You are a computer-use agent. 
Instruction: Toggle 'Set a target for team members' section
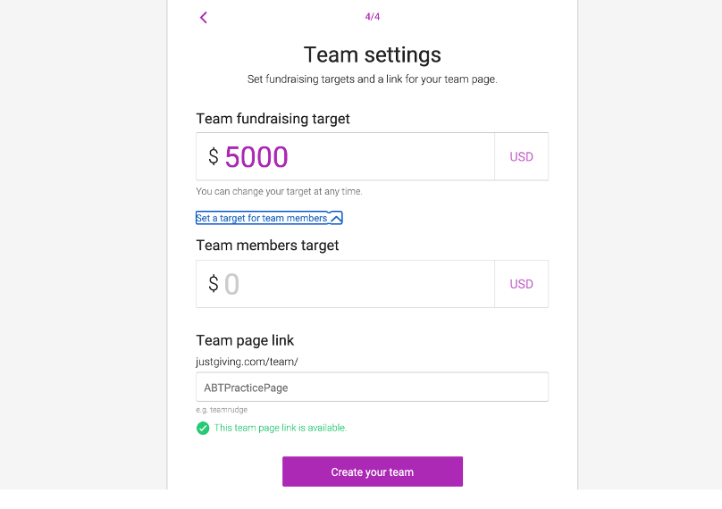click(x=269, y=218)
